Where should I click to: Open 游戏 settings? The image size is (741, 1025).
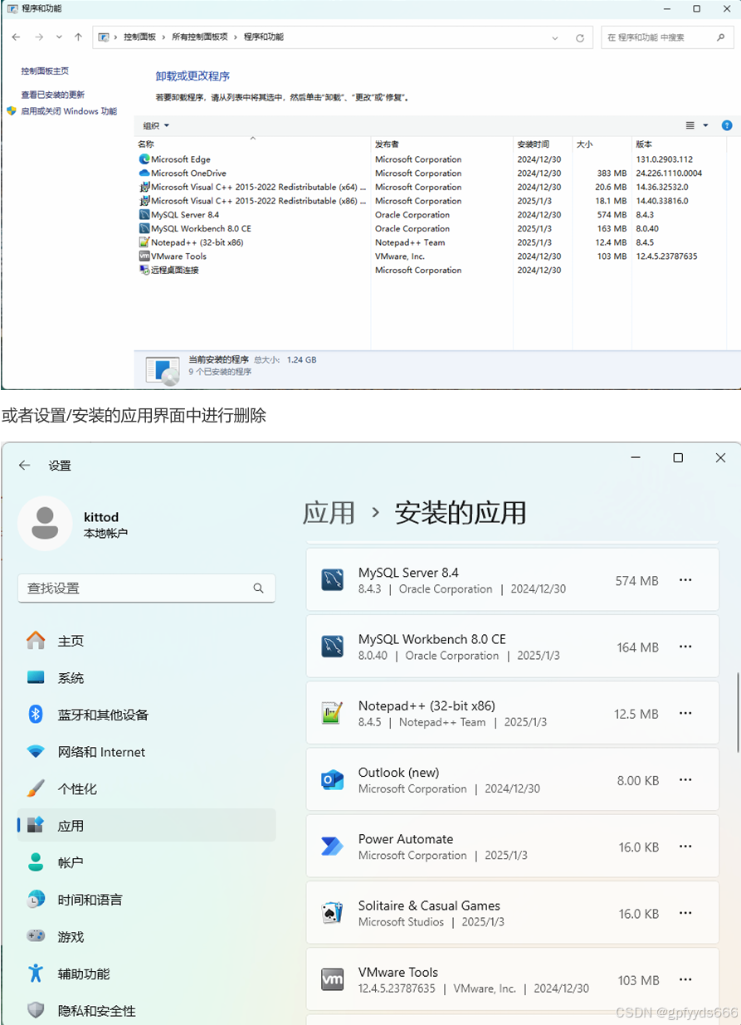pyautogui.click(x=147, y=936)
